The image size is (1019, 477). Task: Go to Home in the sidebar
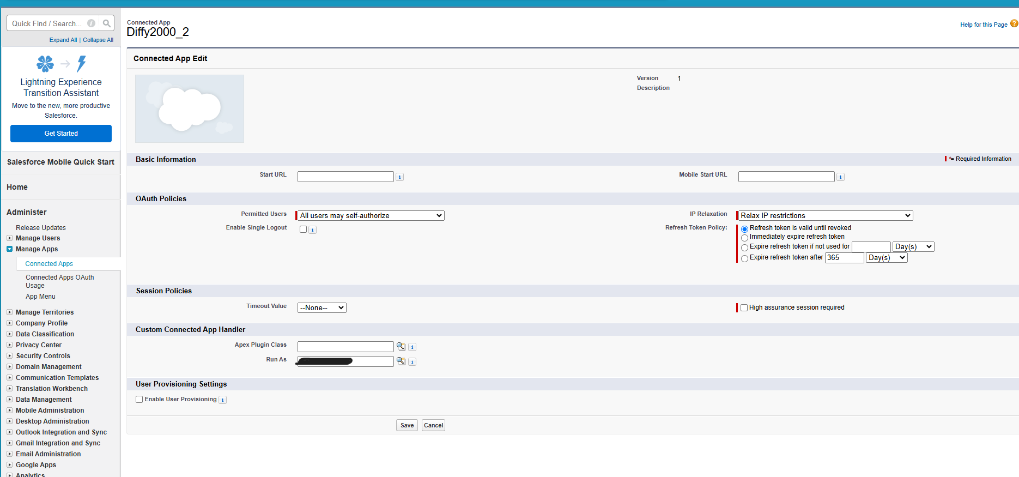tap(17, 187)
